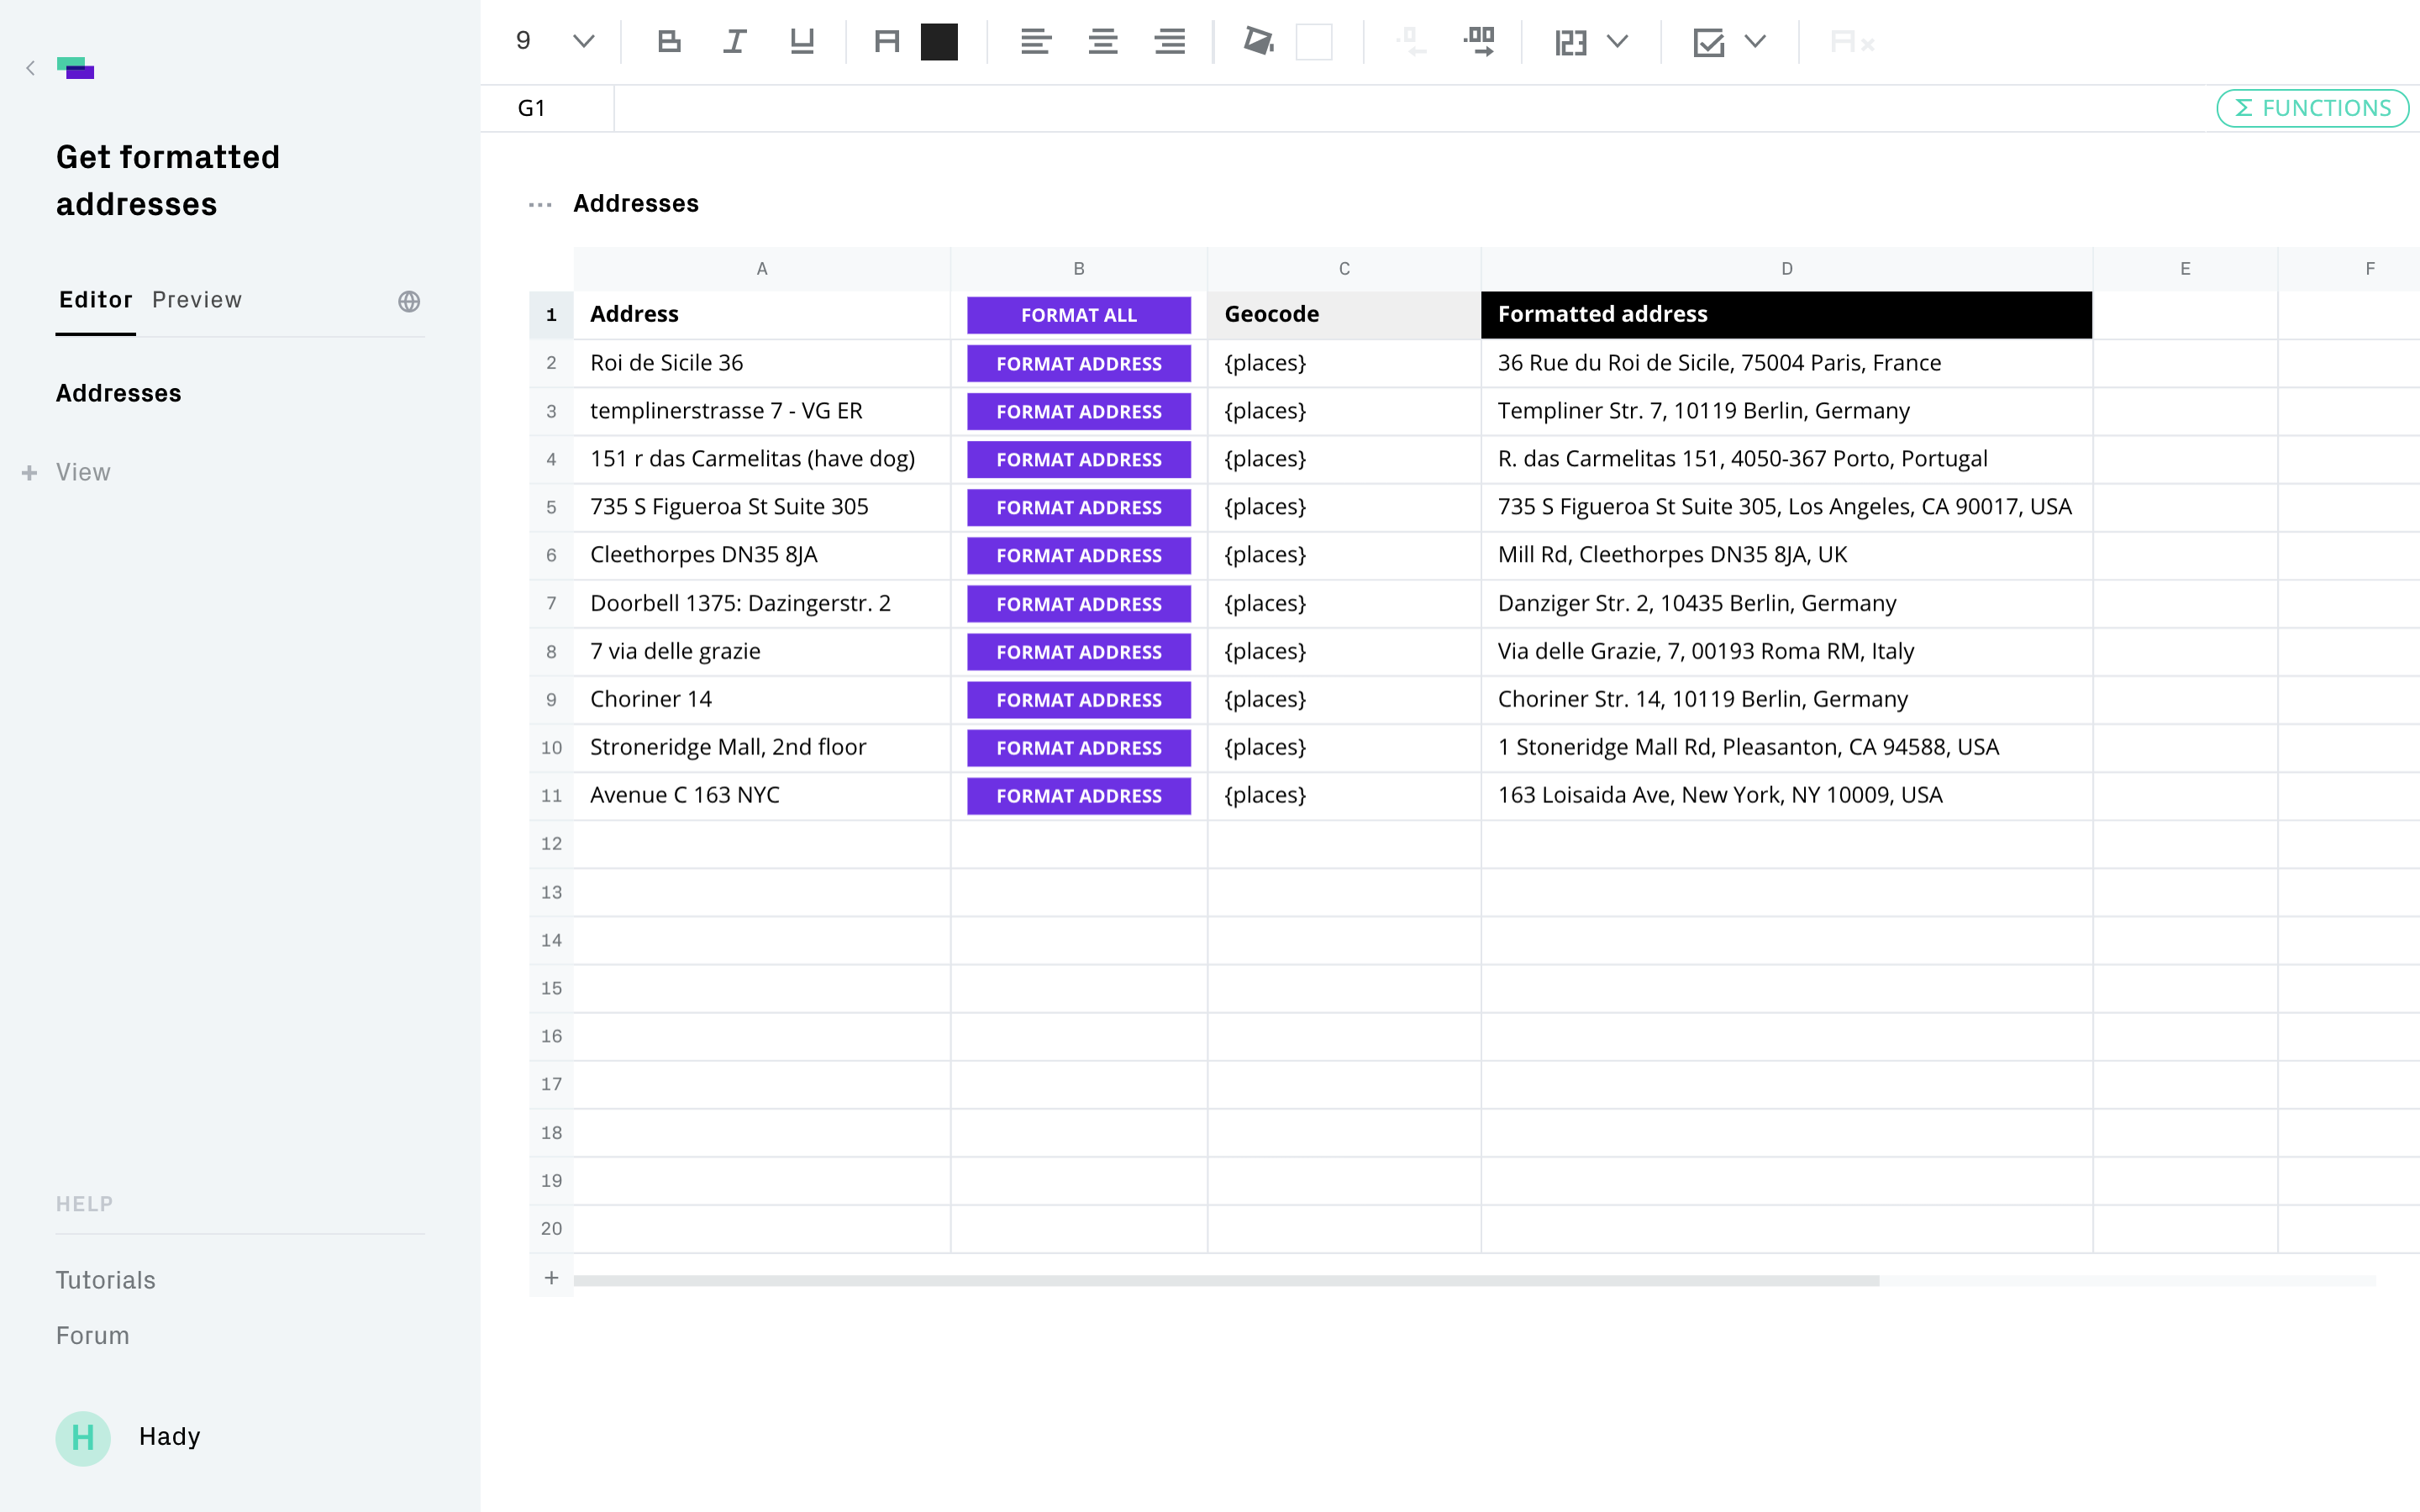Center align cell text
2420x1512 pixels.
point(1102,42)
